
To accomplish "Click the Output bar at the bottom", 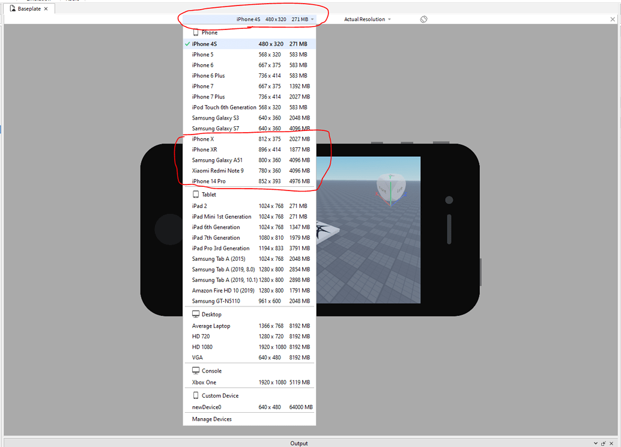I will (x=298, y=443).
